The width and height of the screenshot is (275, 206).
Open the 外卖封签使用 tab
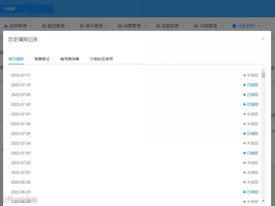point(101,59)
